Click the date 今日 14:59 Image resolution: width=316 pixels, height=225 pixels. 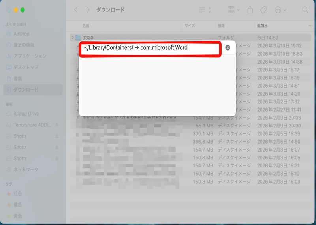[x=267, y=38]
